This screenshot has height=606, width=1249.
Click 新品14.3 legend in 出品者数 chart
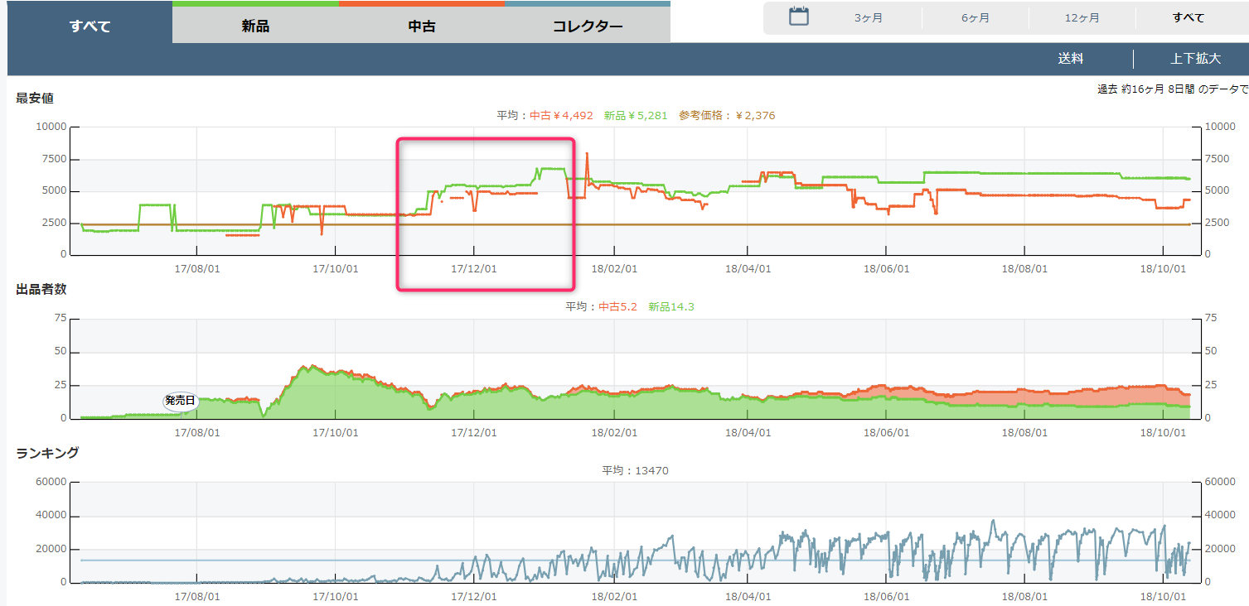click(671, 306)
